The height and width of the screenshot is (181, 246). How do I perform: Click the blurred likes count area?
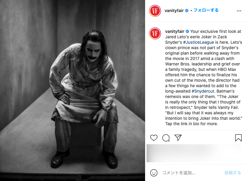pos(194,153)
